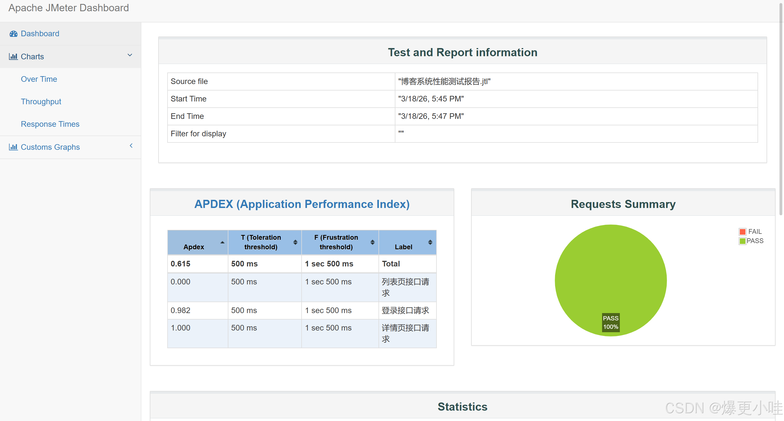Sort by Frustration threshold arrows

tap(372, 242)
